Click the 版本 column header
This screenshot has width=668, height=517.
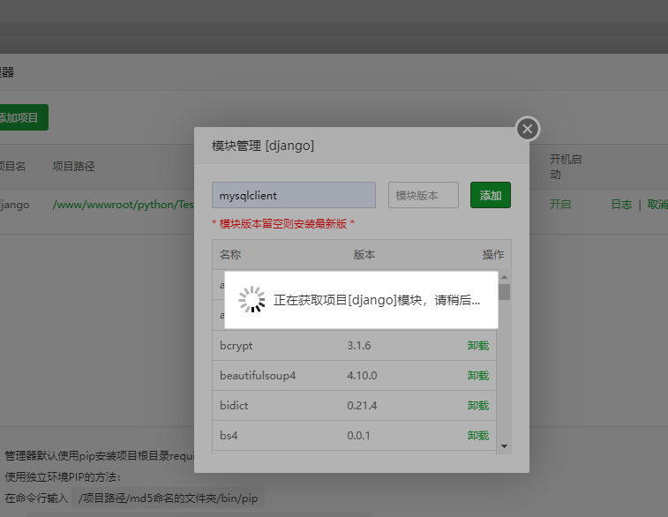coord(364,255)
